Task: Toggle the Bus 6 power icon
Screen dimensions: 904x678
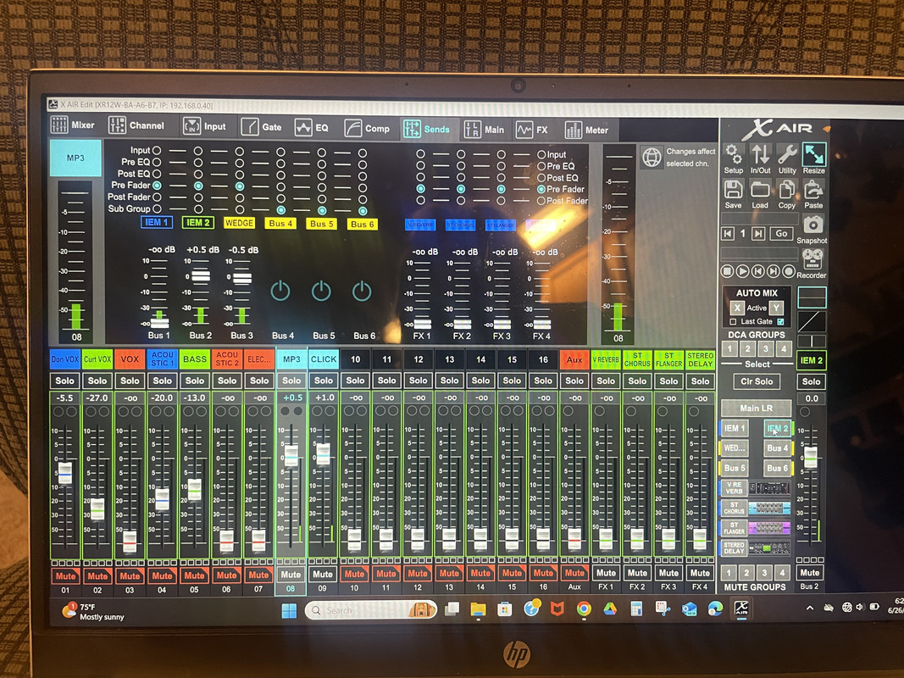Action: (362, 291)
